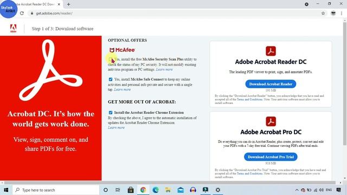Viewport: 347px width, 195px height.
Task: Open a new browser tab with plus
Action: pyautogui.click(x=69, y=4)
